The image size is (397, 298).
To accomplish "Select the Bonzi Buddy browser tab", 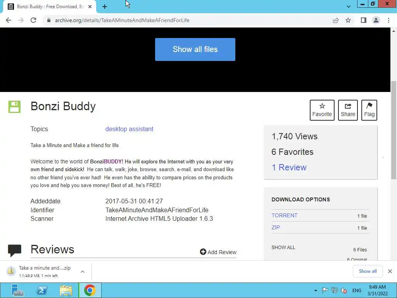I will pos(50,7).
